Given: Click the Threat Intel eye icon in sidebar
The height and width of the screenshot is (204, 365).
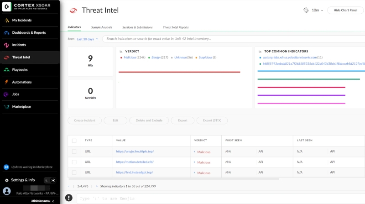Looking at the screenshot, I should coord(6,58).
